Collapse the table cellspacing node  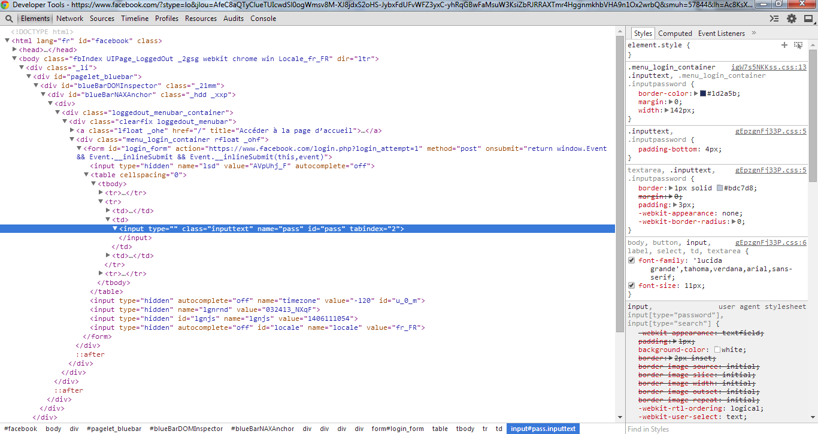pos(86,175)
